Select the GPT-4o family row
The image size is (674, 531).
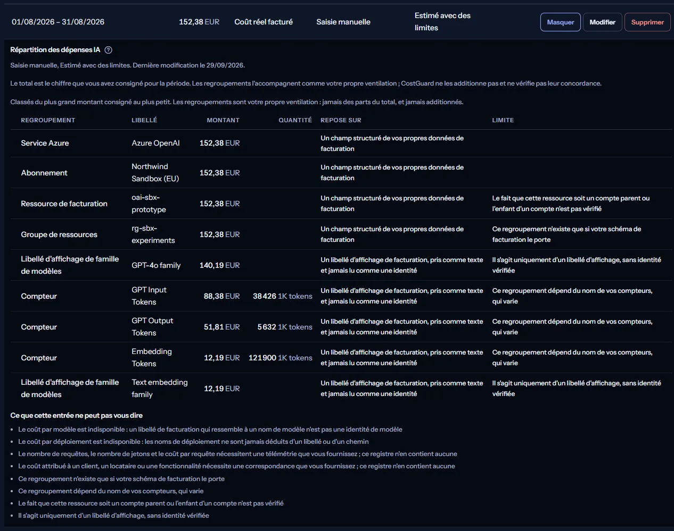341,265
